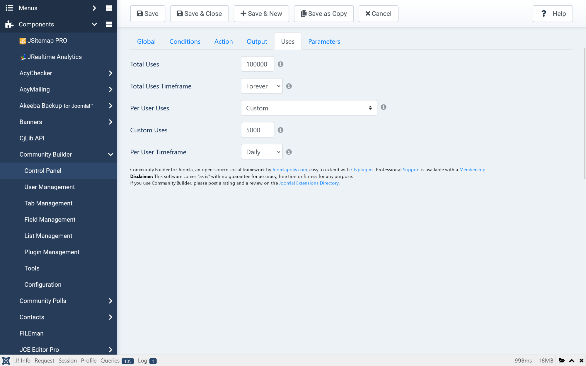
Task: Open JSitemap PRO
Action: point(43,41)
